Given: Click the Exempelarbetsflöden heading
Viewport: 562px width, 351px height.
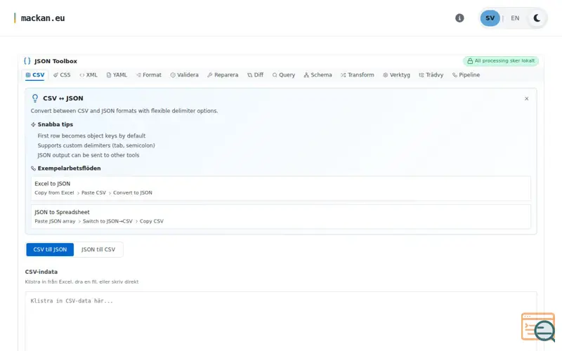Looking at the screenshot, I should [65, 168].
